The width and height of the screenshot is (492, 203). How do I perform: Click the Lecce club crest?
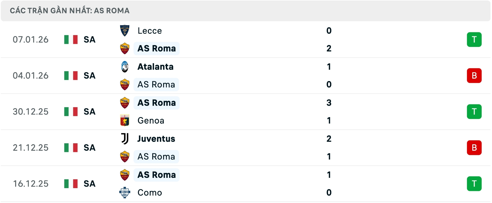click(x=125, y=31)
